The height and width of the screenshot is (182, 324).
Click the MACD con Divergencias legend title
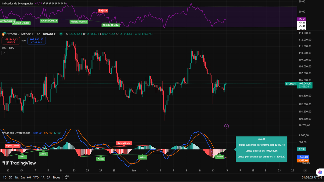(16, 133)
